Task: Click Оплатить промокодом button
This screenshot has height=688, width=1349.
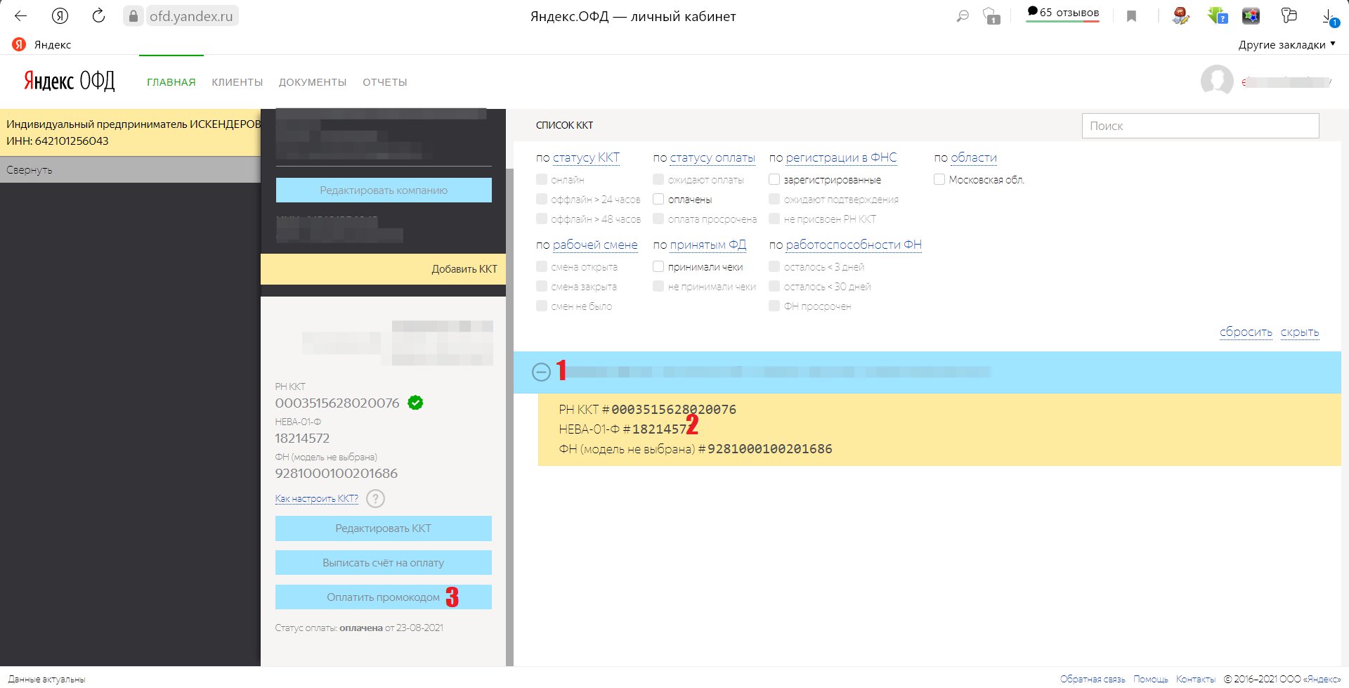Action: [384, 597]
